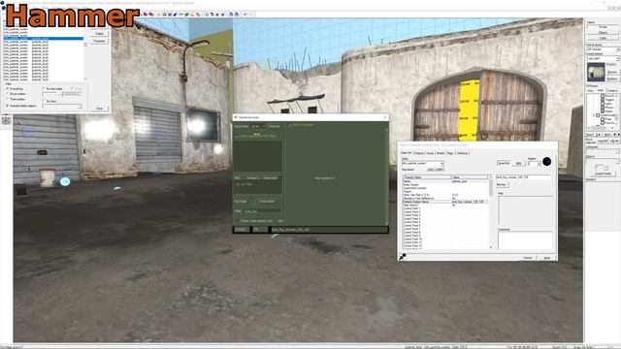Click the black angle compass circle
The width and height of the screenshot is (621, 349).
coord(547,162)
